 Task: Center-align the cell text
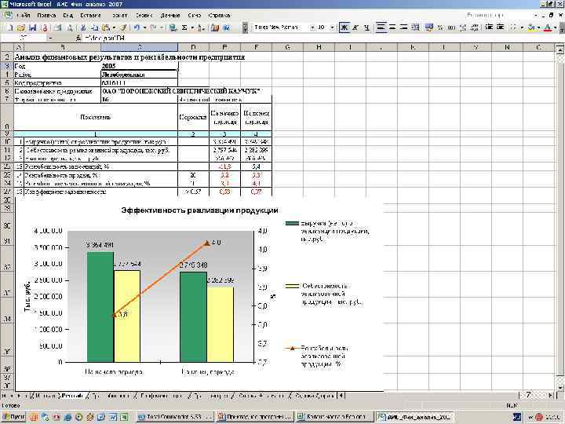(393, 27)
